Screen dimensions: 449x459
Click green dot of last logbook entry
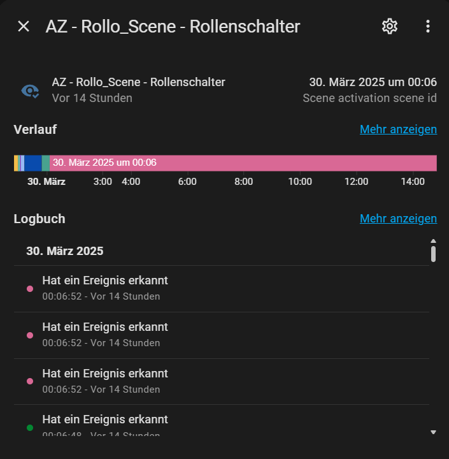pos(30,428)
